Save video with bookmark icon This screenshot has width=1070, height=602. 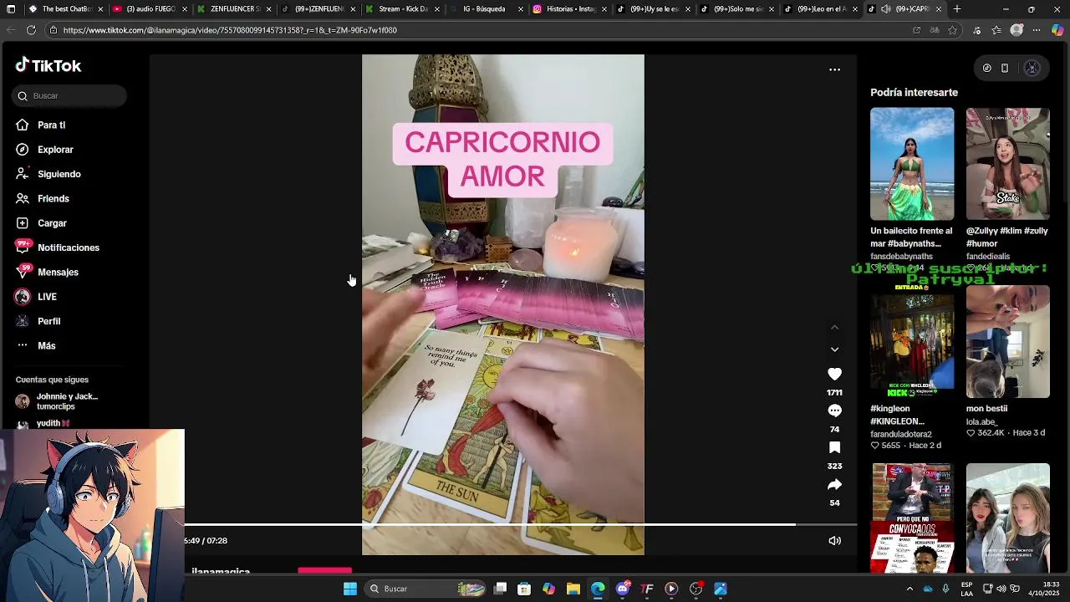point(834,447)
